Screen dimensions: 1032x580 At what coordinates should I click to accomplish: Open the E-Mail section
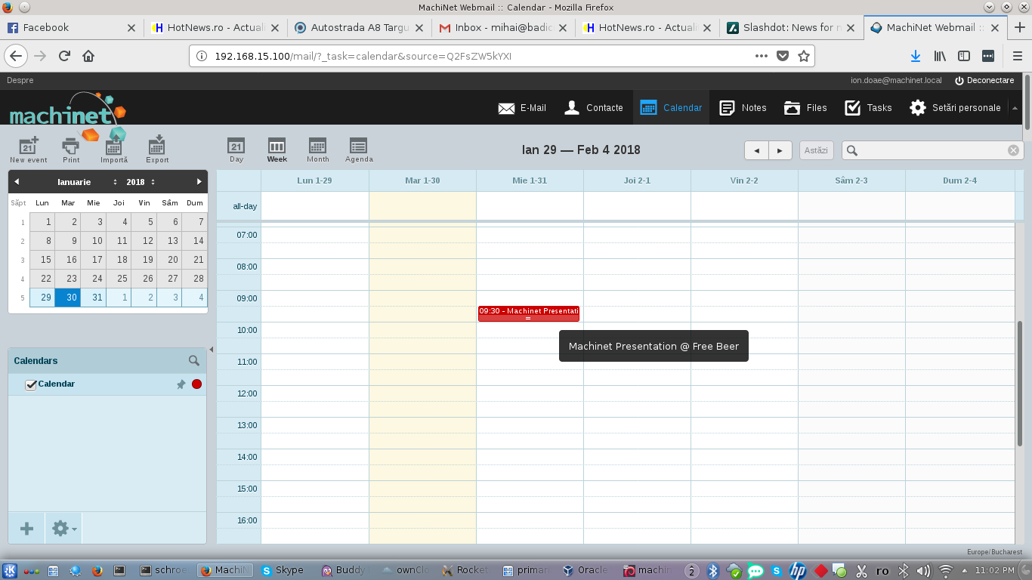(522, 108)
